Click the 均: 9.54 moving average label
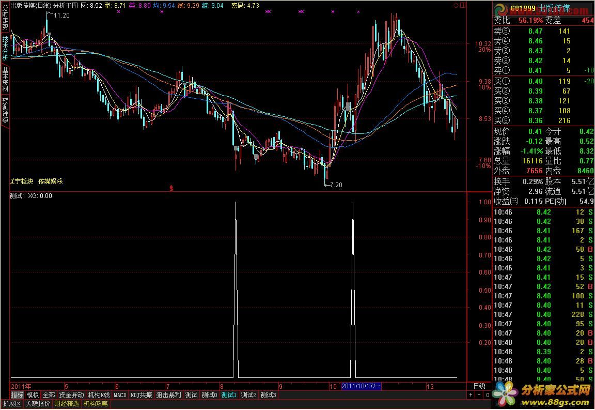The height and width of the screenshot is (410, 595). tap(164, 5)
